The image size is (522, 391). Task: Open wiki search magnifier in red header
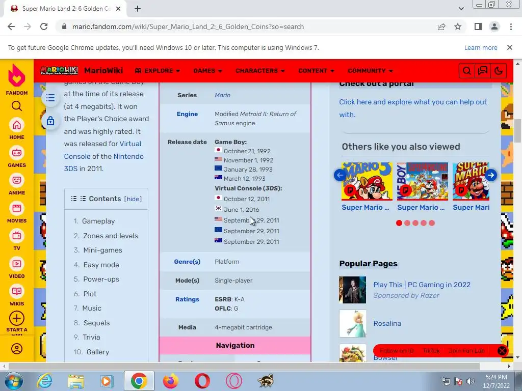[x=467, y=71]
